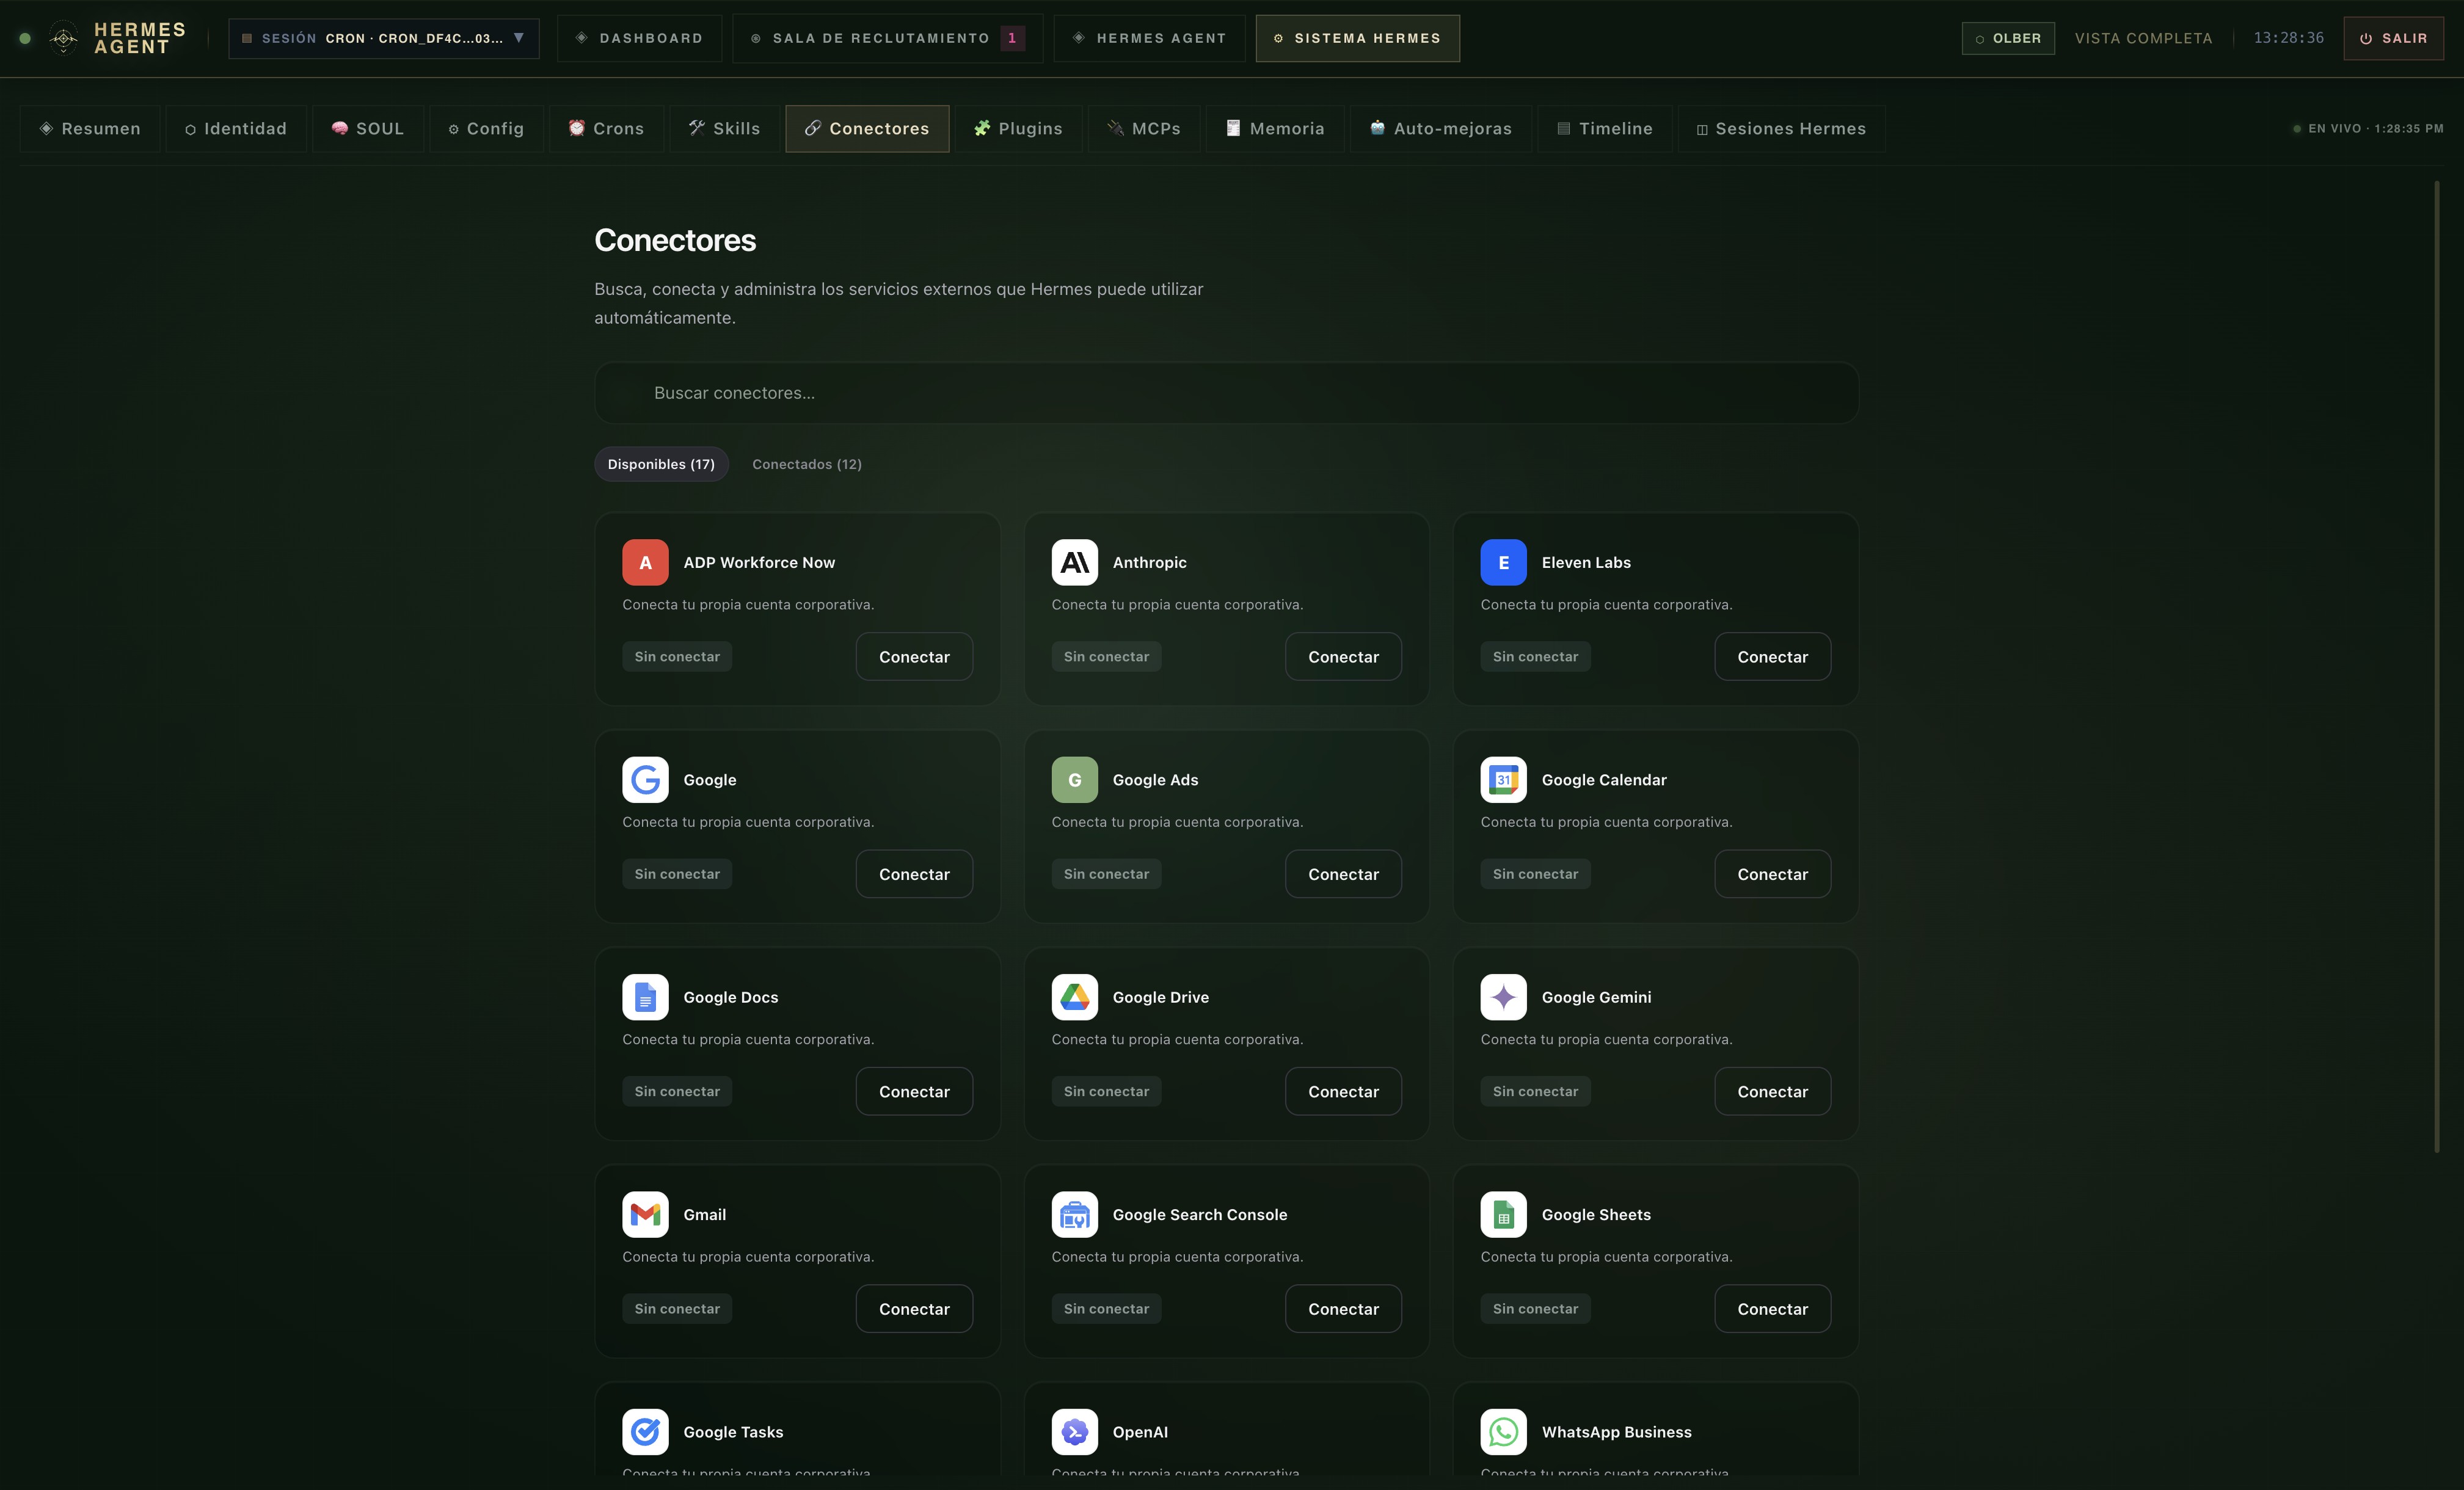Open Hermes Agent top navigation item
The height and width of the screenshot is (1490, 2464).
click(1149, 38)
